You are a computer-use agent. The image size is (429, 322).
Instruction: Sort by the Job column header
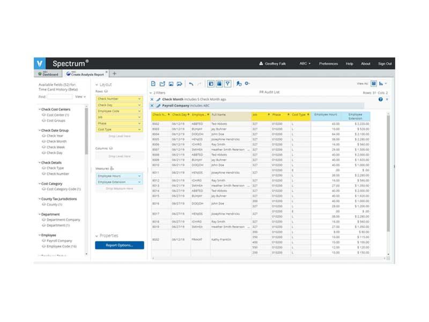tap(261, 116)
